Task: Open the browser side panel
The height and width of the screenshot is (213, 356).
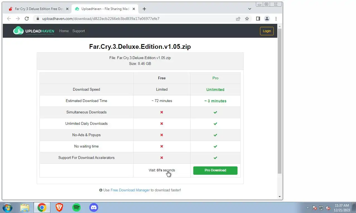Action: (258, 19)
